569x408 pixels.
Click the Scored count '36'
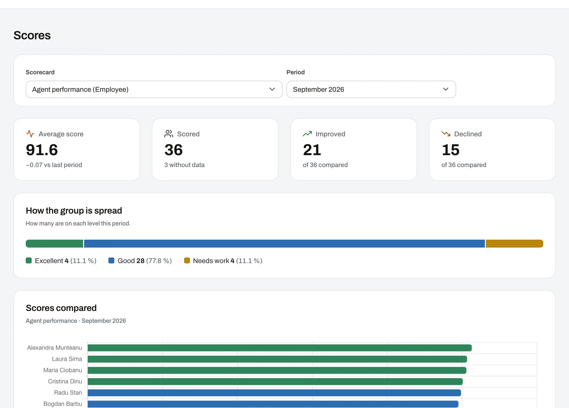tap(174, 150)
